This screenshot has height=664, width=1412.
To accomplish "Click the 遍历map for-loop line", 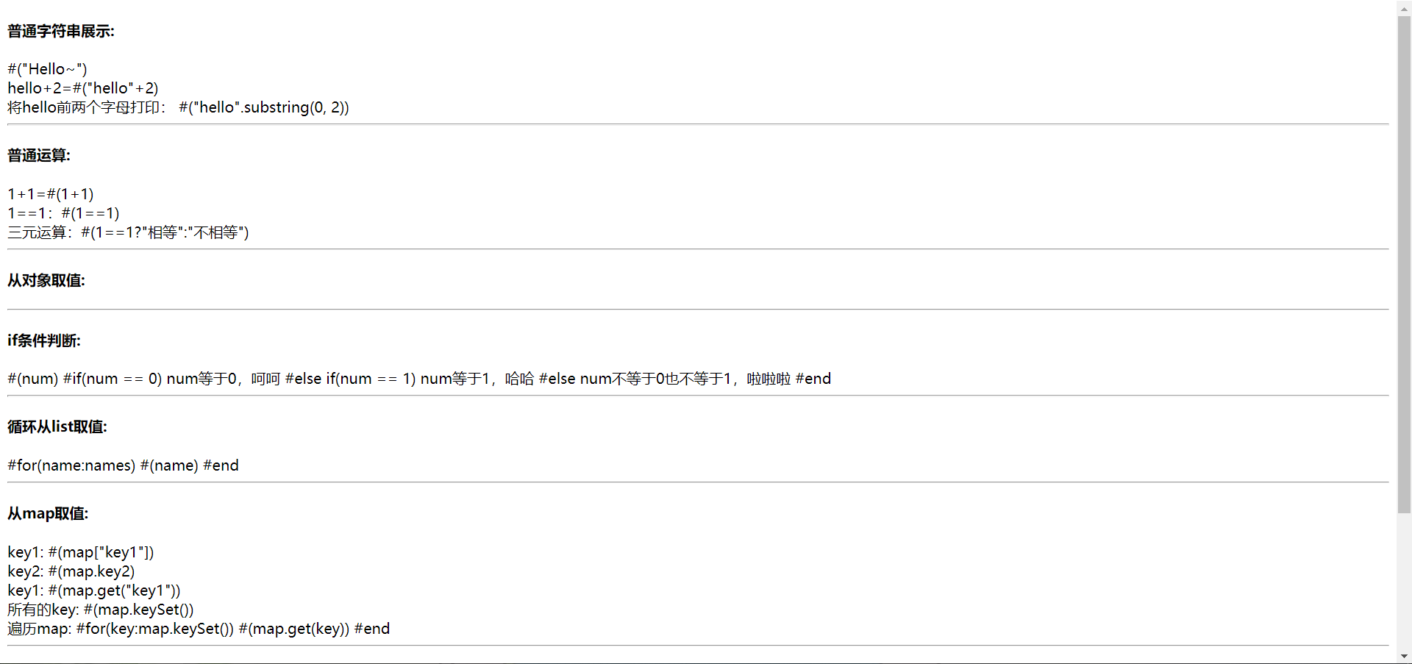I will click(199, 629).
